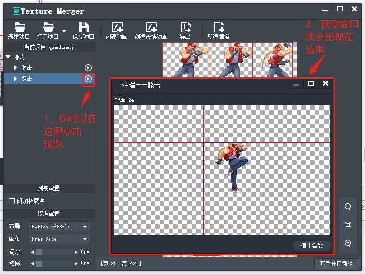Open the 画布 Free Size dropdown
The width and height of the screenshot is (365, 274).
[59, 239]
